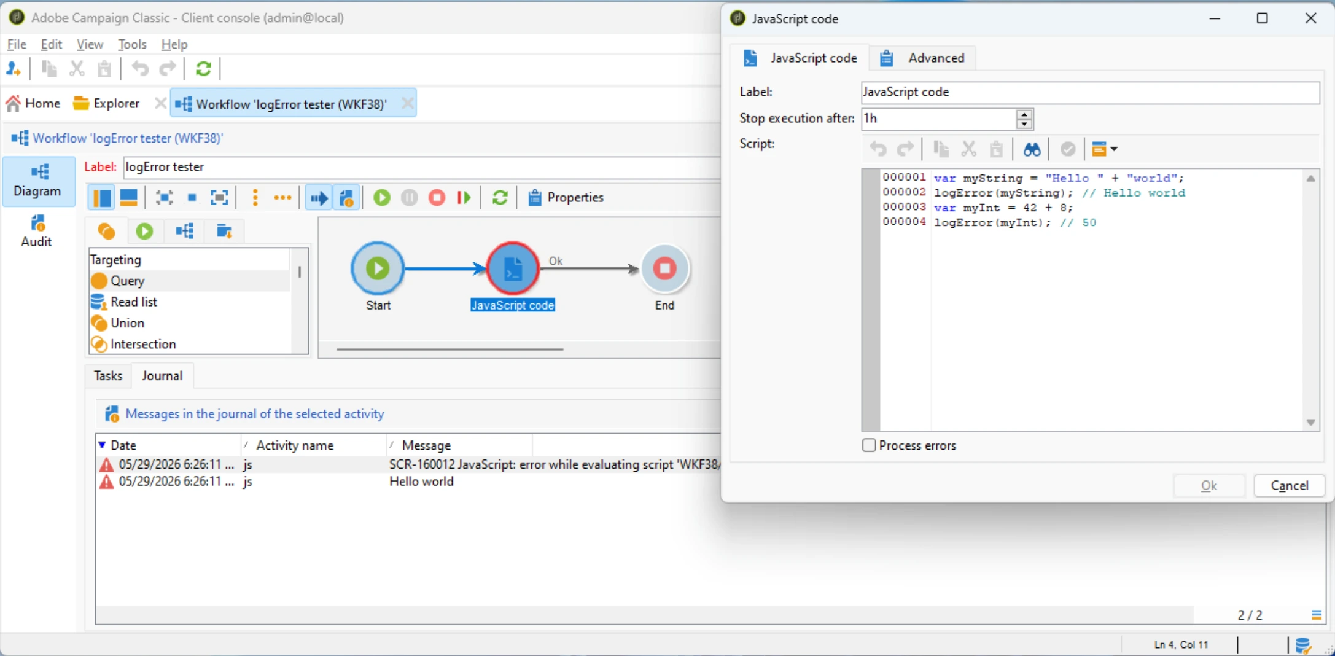Select the Journal tab
The height and width of the screenshot is (656, 1335).
click(162, 376)
